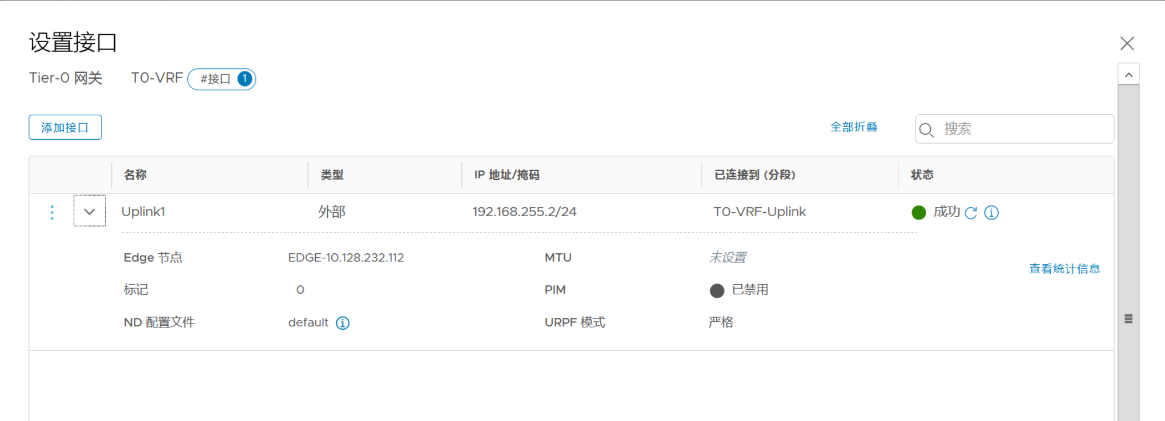The width and height of the screenshot is (1165, 421).
Task: Click the 添加接口 button
Action: coord(65,127)
